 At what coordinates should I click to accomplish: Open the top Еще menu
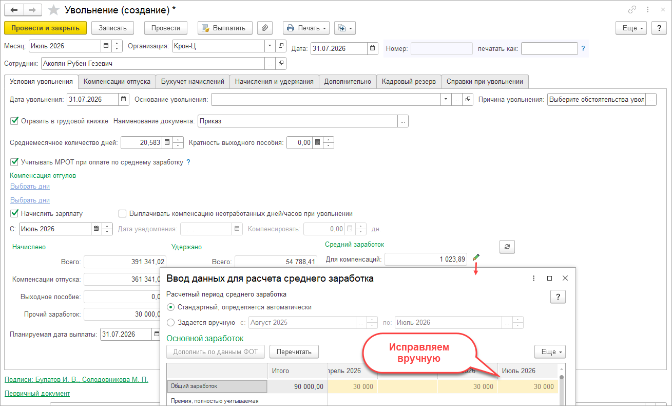[631, 28]
